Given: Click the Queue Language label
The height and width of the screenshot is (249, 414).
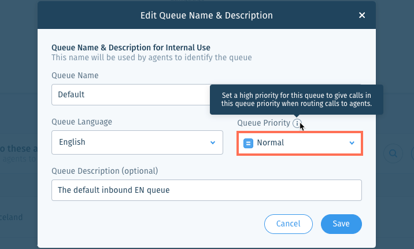Looking at the screenshot, I should pos(82,122).
